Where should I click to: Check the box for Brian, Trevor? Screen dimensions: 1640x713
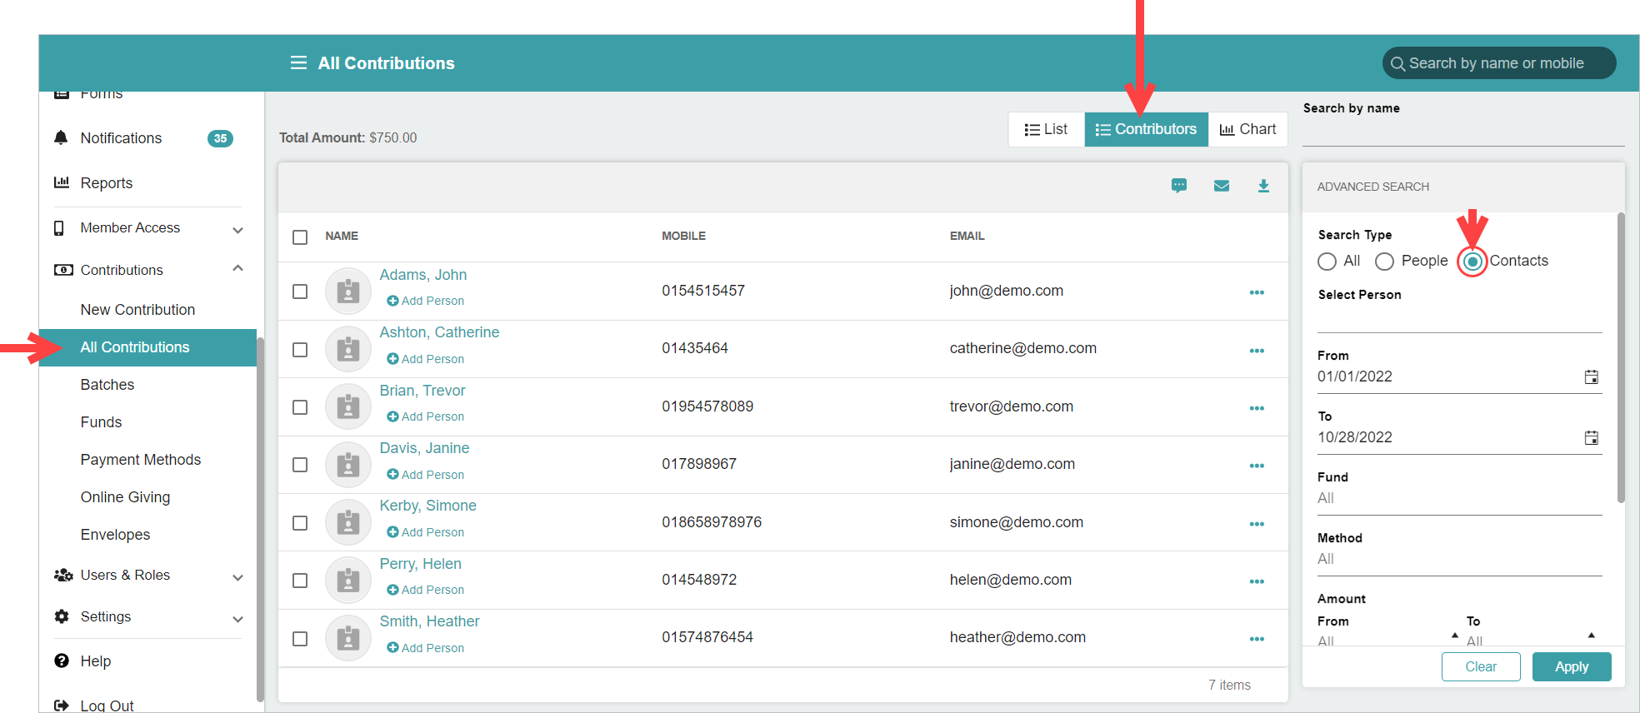[x=300, y=407]
